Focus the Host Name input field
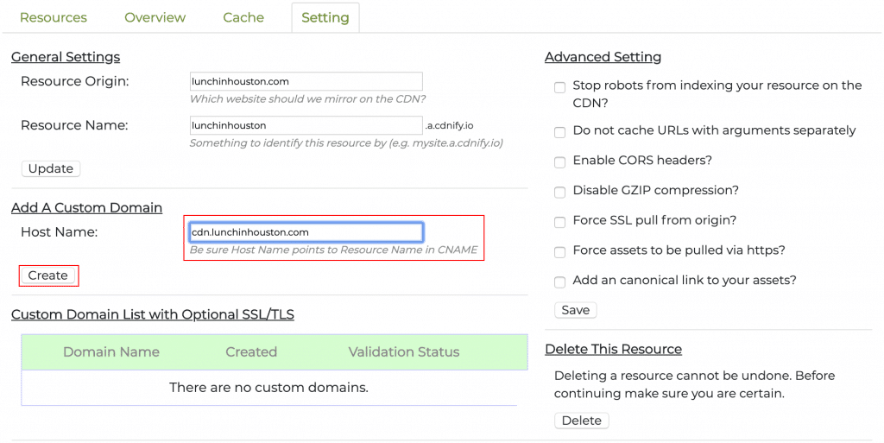Image resolution: width=884 pixels, height=443 pixels. (306, 231)
